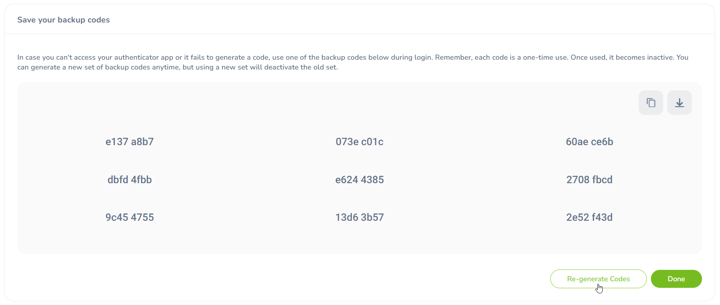720x305 pixels.
Task: Copy all backup codes to clipboard
Action: (x=650, y=103)
